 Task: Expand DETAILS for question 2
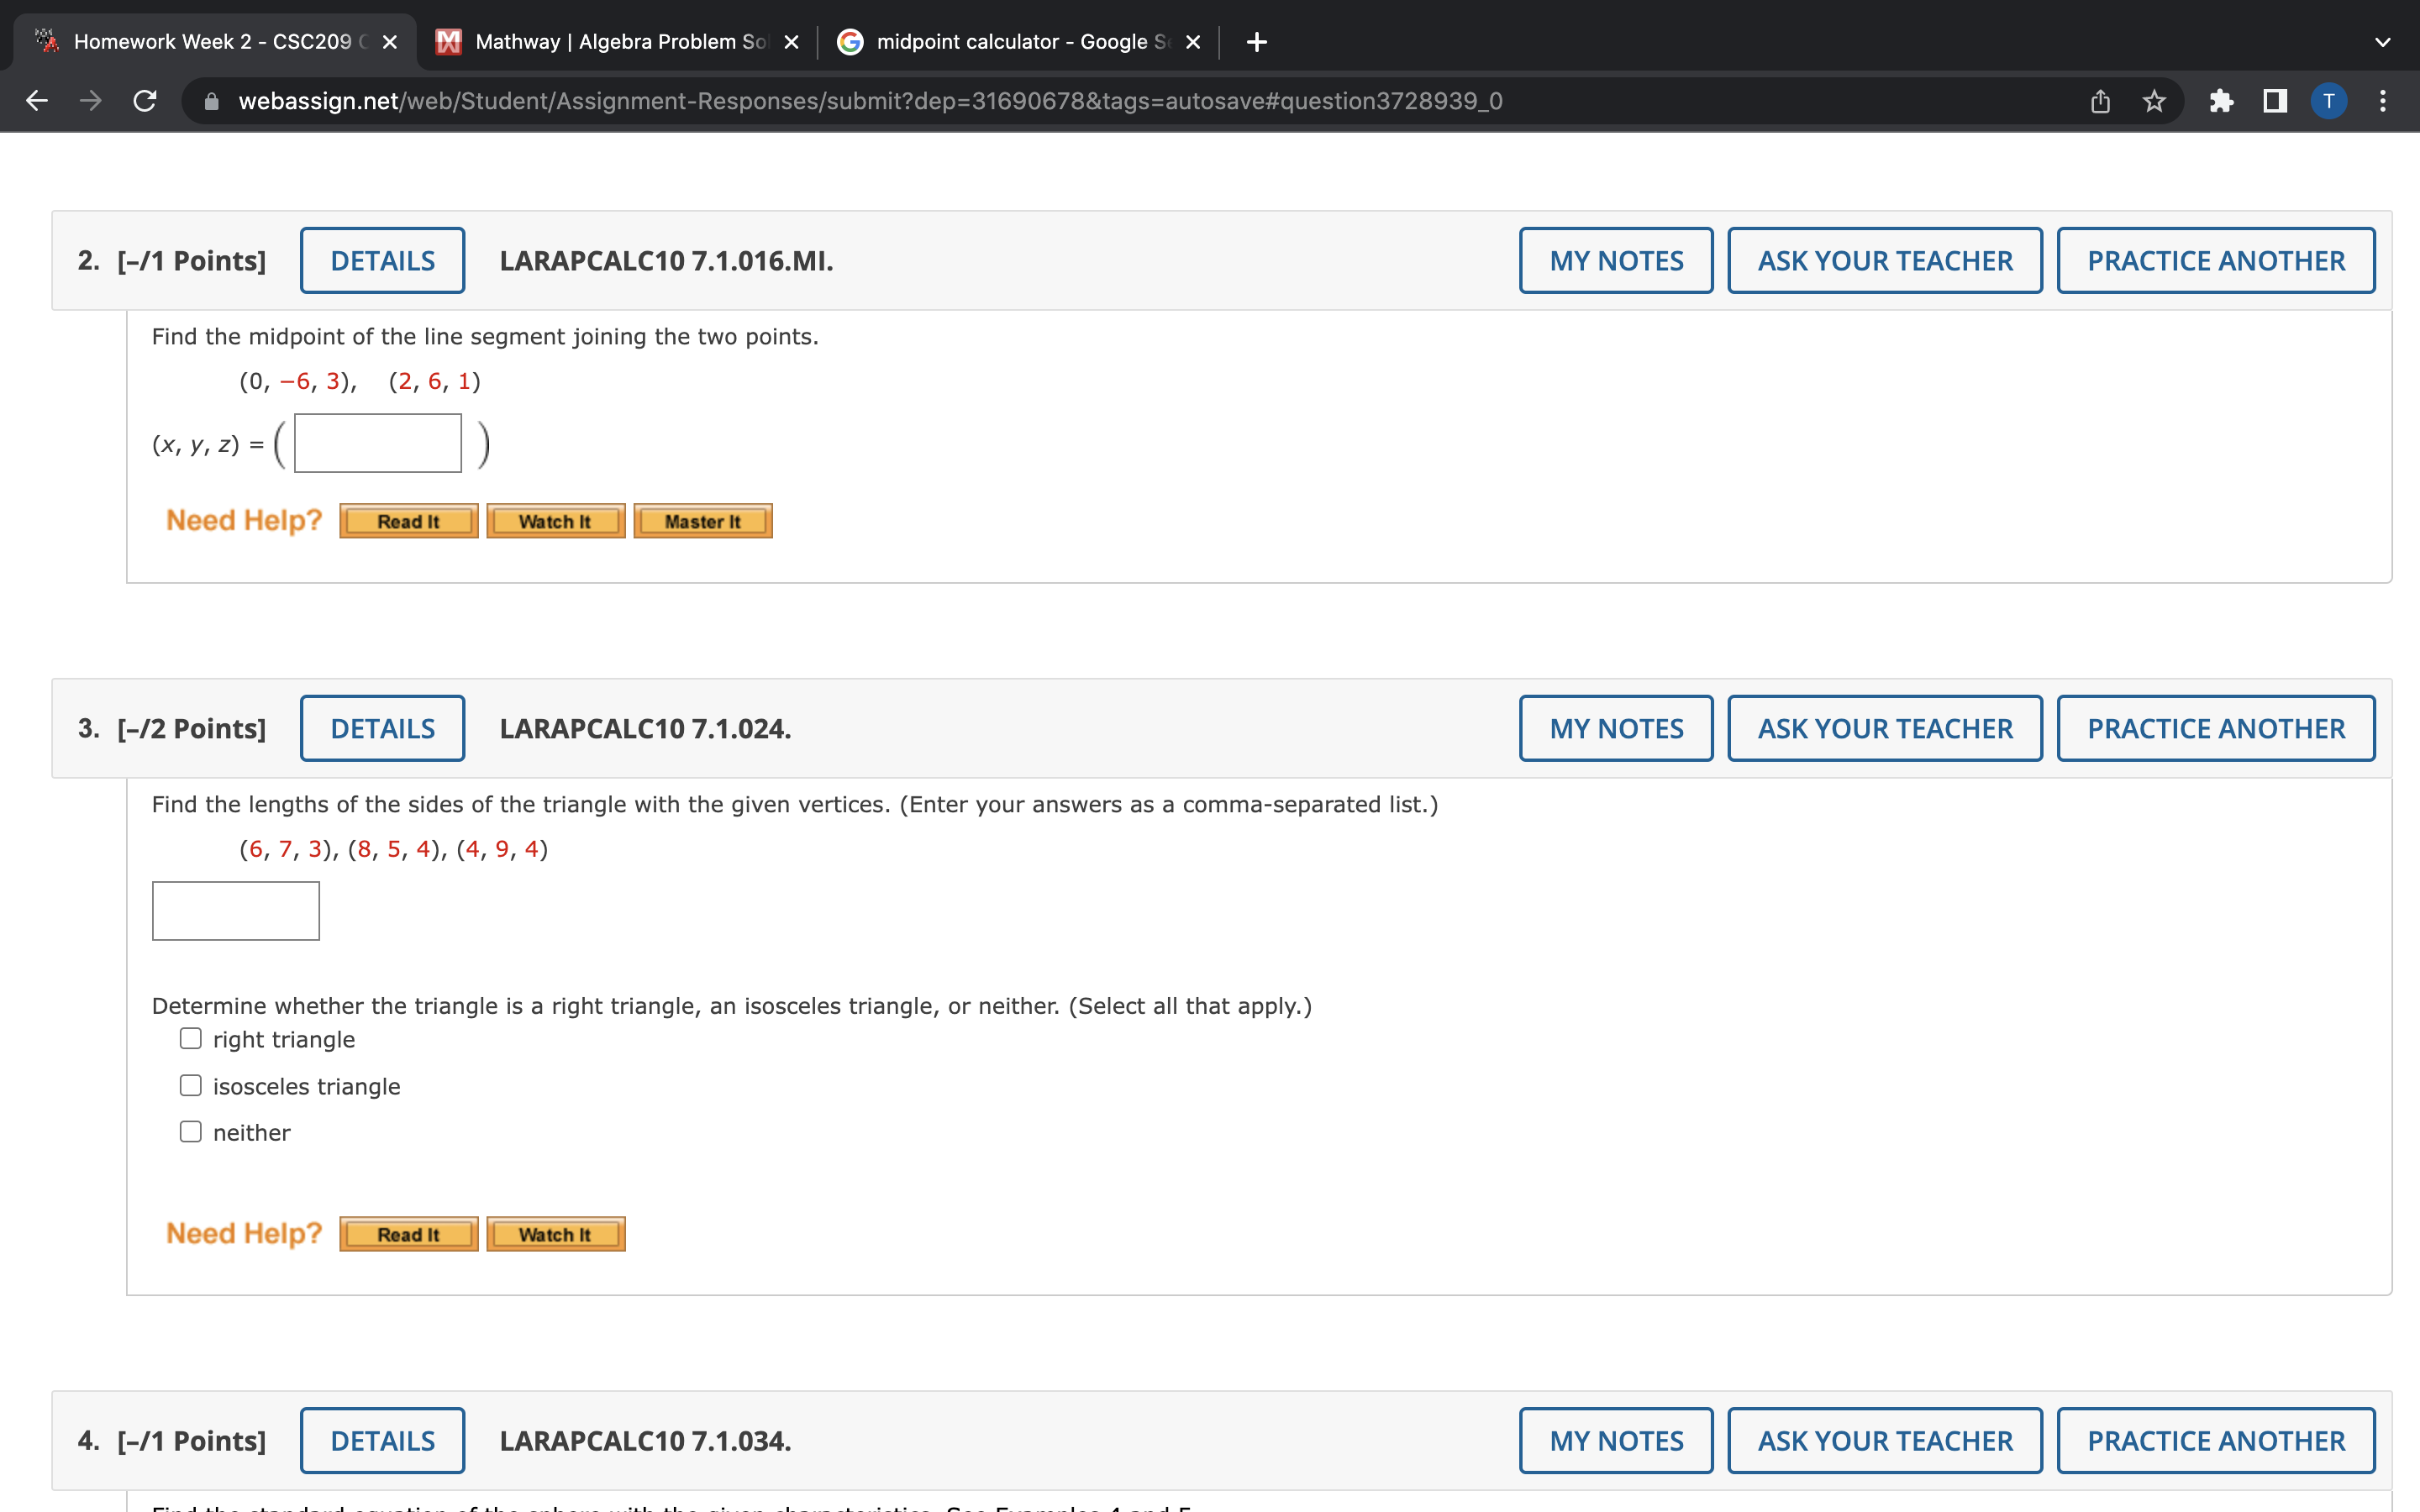click(x=382, y=261)
